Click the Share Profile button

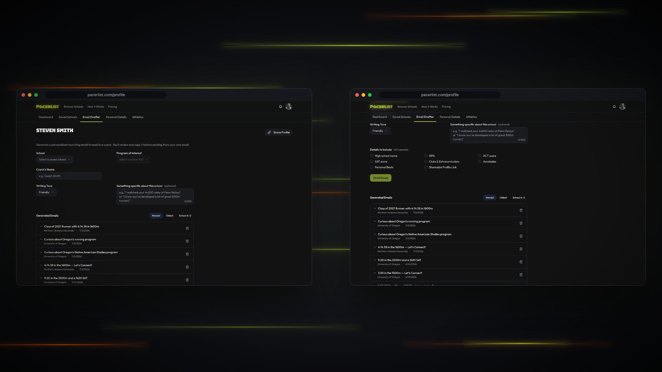(279, 133)
